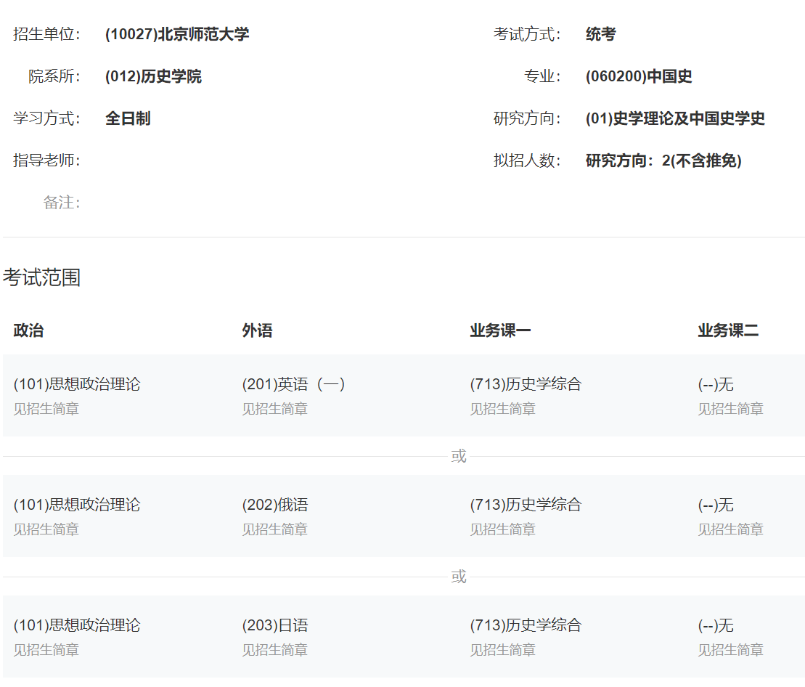
Task: Click the 研究方向 label
Action: [x=527, y=118]
